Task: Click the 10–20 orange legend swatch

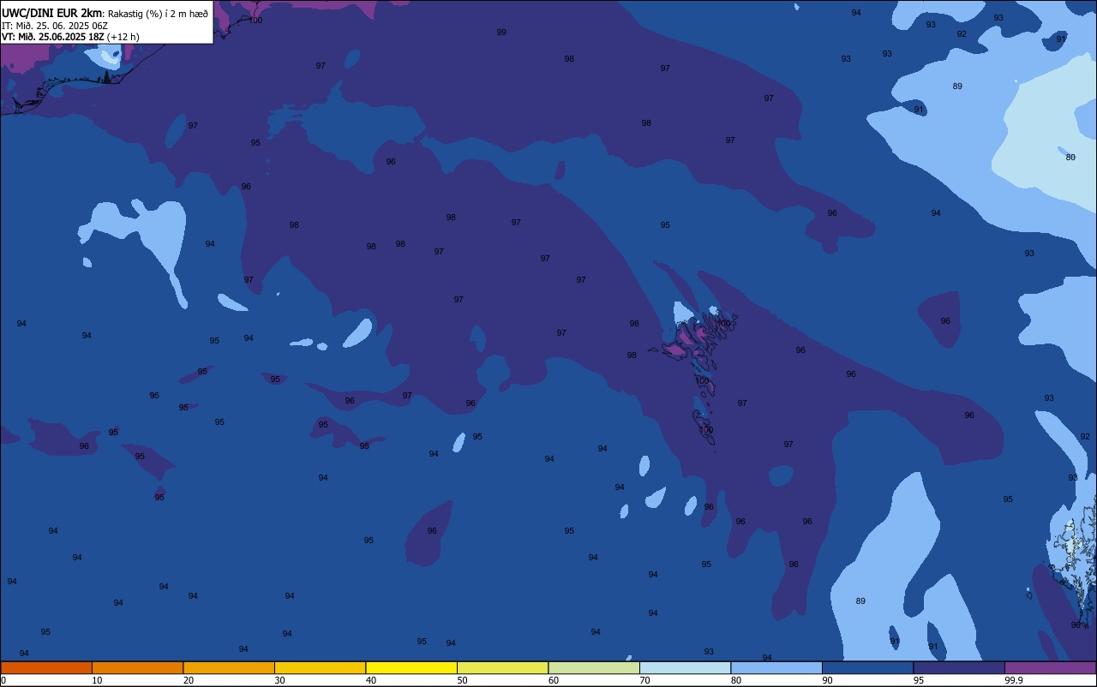Action: pos(137,667)
